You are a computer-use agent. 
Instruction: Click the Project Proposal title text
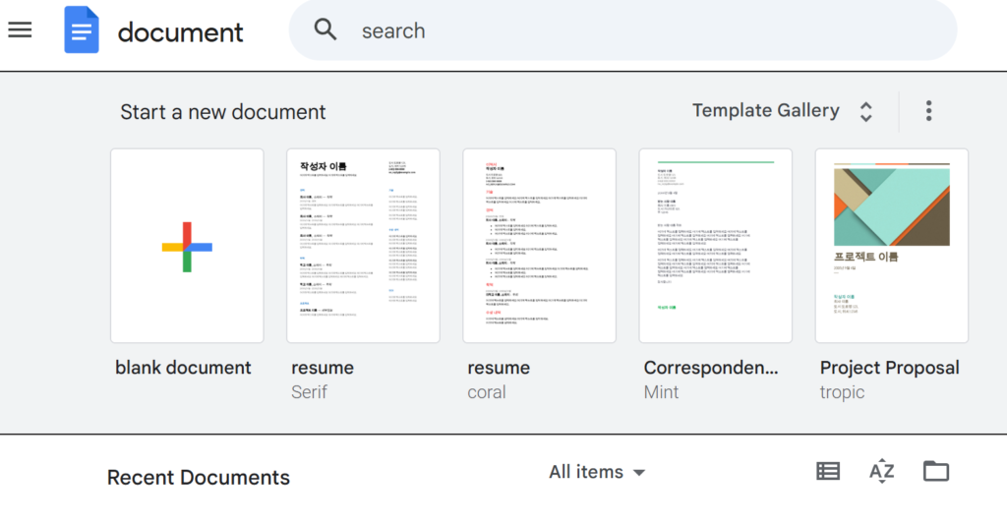click(889, 368)
